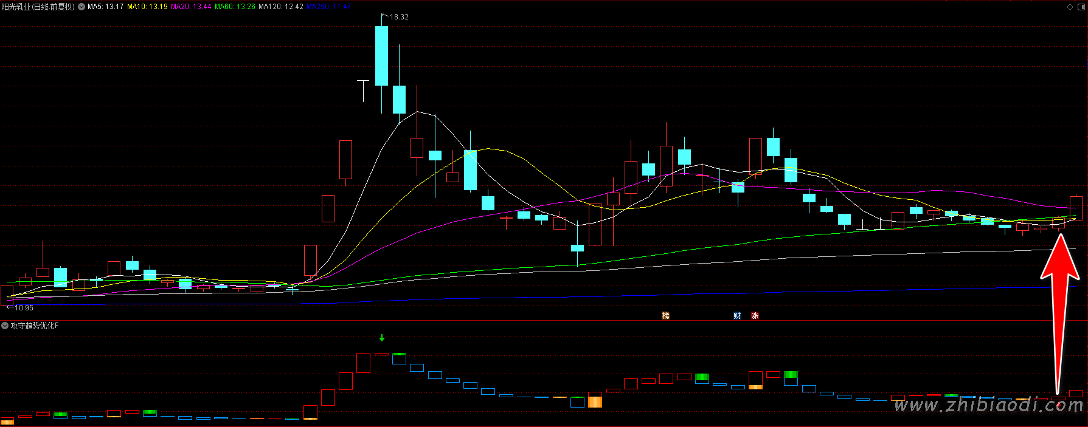Click the 10.95 low price label
Viewport: 1088px width, 427px height.
tap(24, 308)
